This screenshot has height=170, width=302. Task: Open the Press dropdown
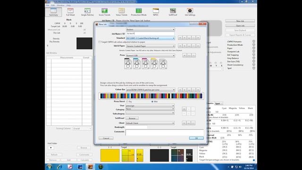point(151,56)
